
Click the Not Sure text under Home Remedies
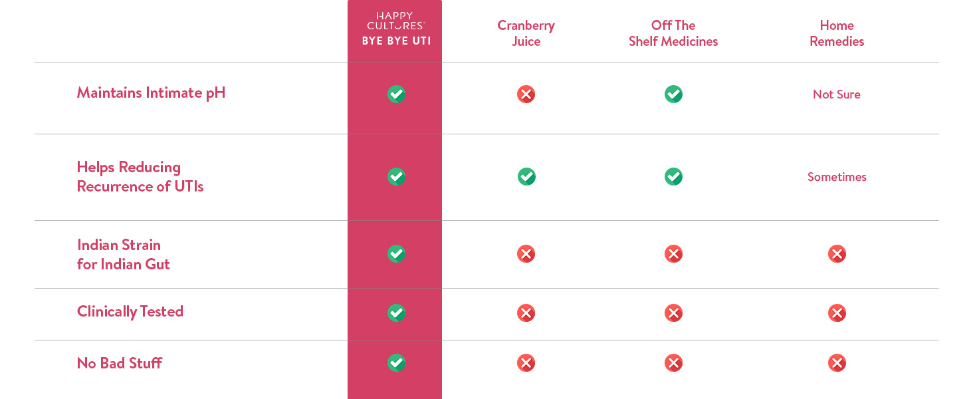[x=837, y=94]
